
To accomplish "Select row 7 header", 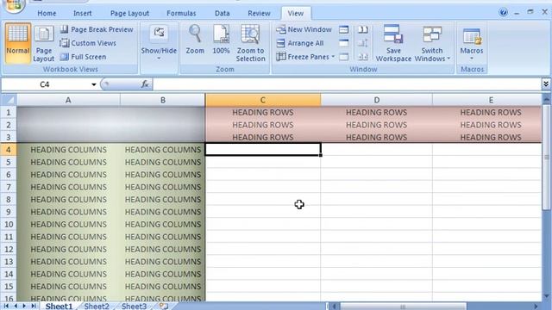I will coord(9,187).
